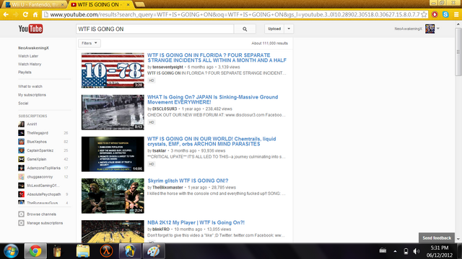
Task: Open Watch Later in sidebar
Action: click(28, 56)
